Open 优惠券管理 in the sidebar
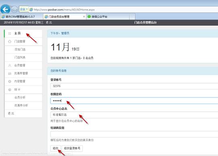This screenshot has height=156, width=218. tap(23, 73)
